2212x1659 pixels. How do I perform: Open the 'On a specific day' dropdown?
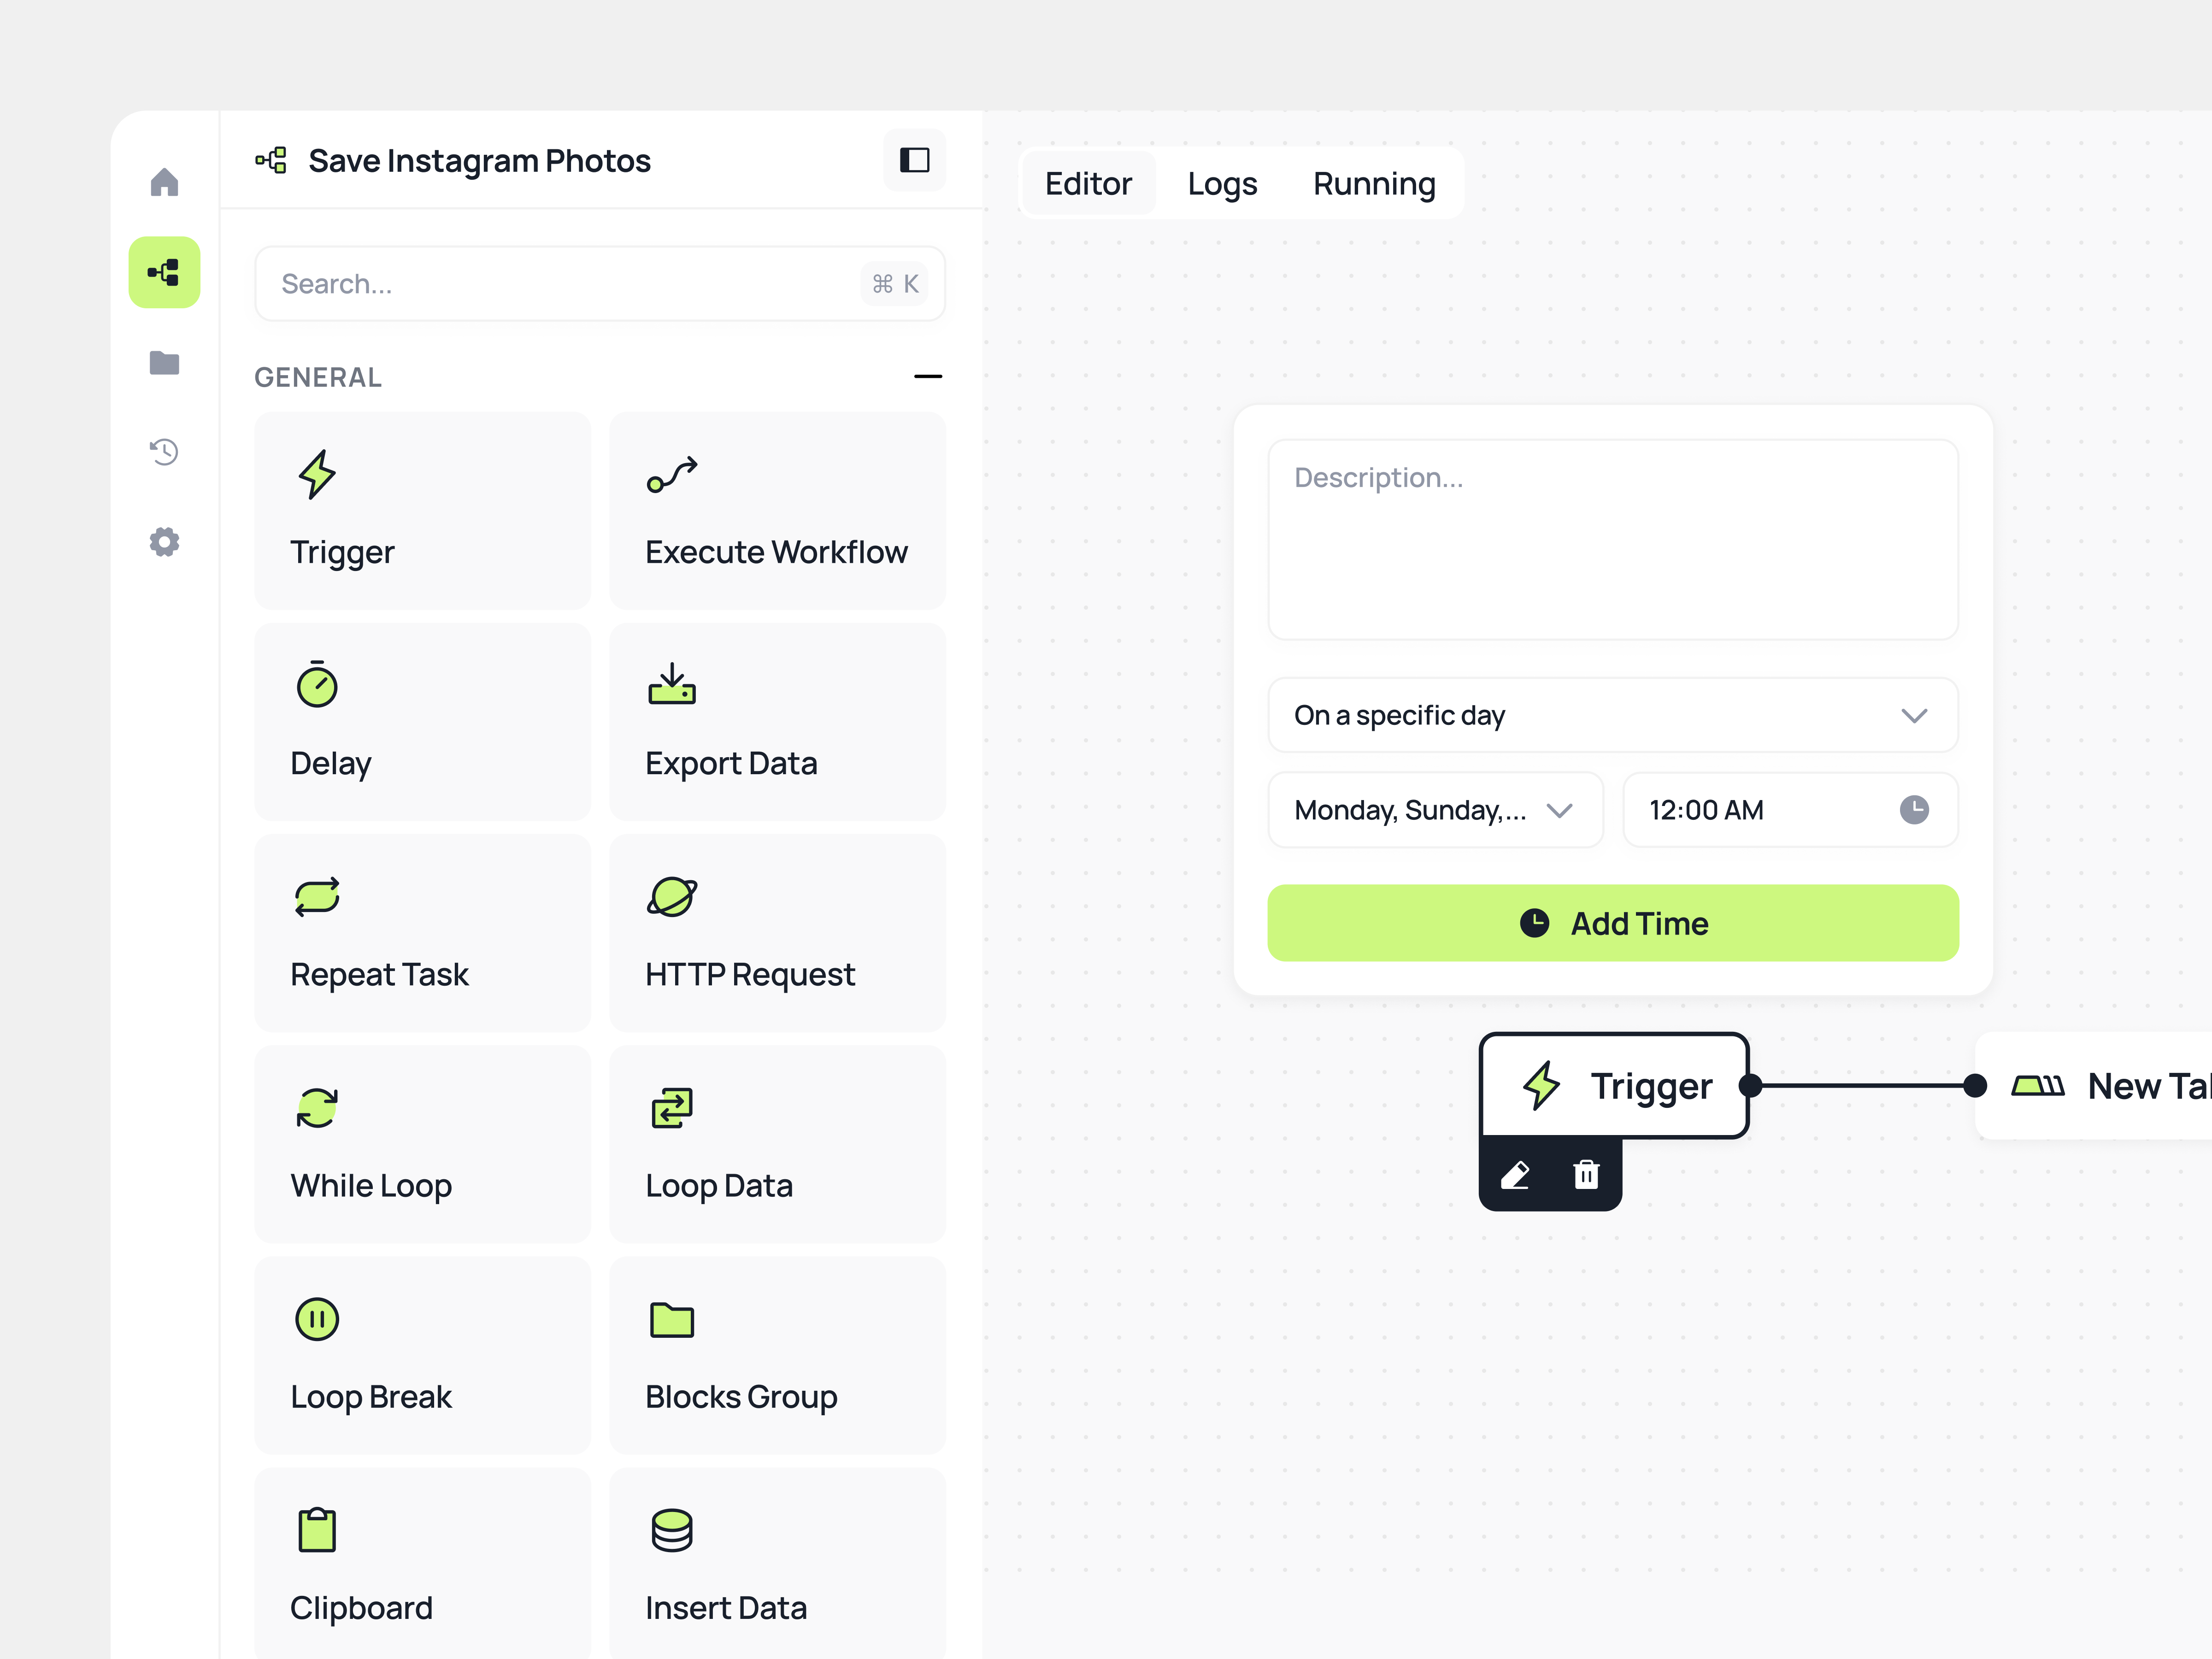[1612, 715]
